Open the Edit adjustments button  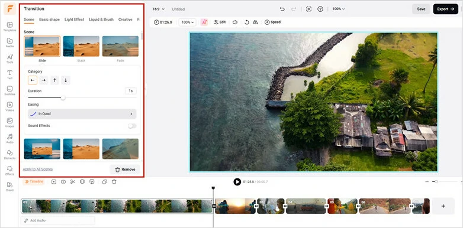(220, 22)
